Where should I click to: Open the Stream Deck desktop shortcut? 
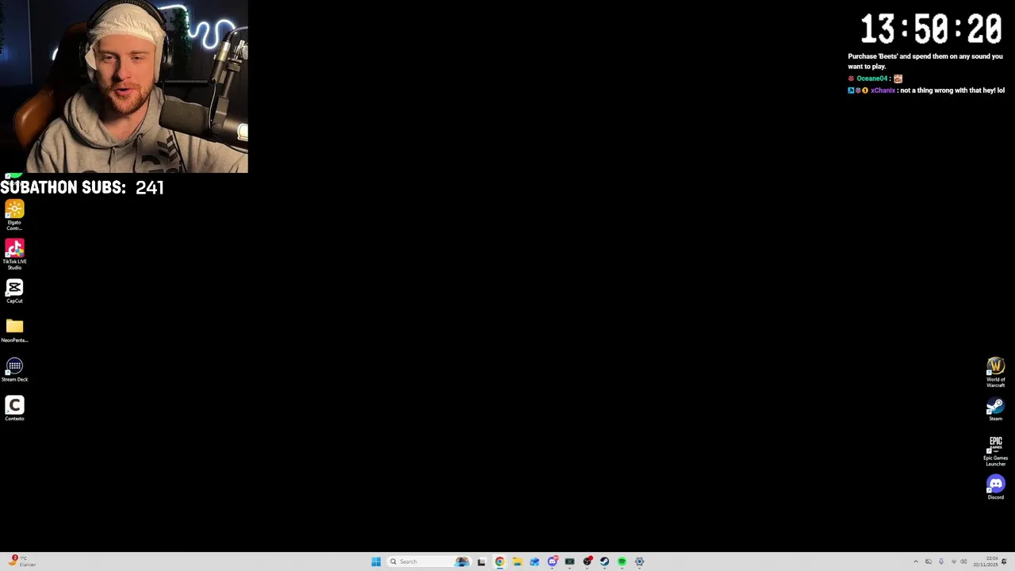(x=14, y=370)
